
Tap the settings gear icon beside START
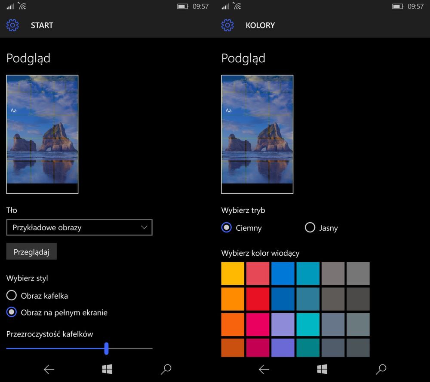tap(12, 25)
